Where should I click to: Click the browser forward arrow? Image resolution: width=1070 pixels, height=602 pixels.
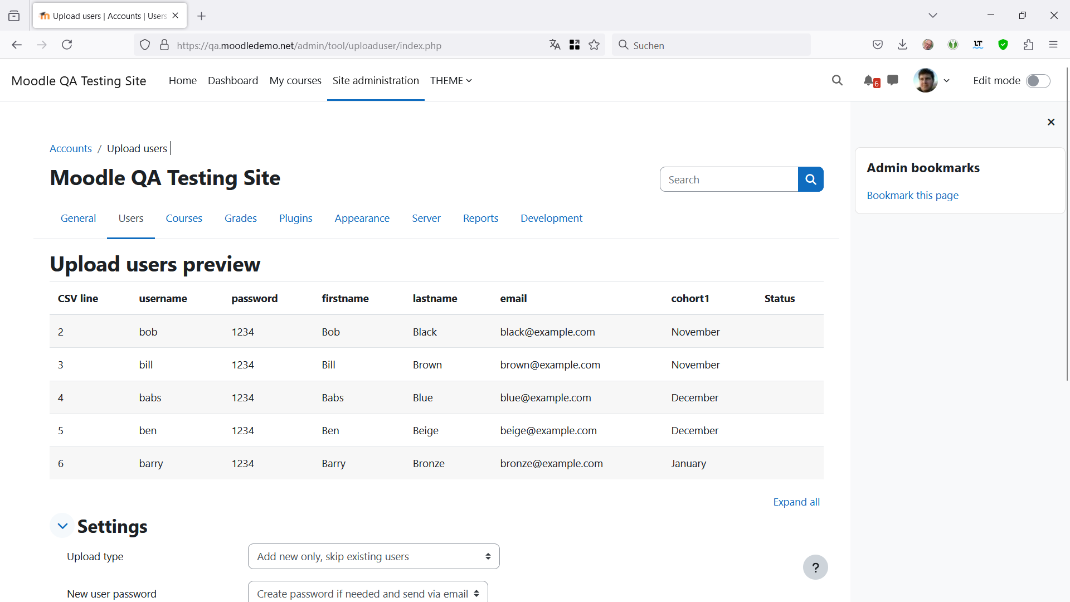point(42,45)
